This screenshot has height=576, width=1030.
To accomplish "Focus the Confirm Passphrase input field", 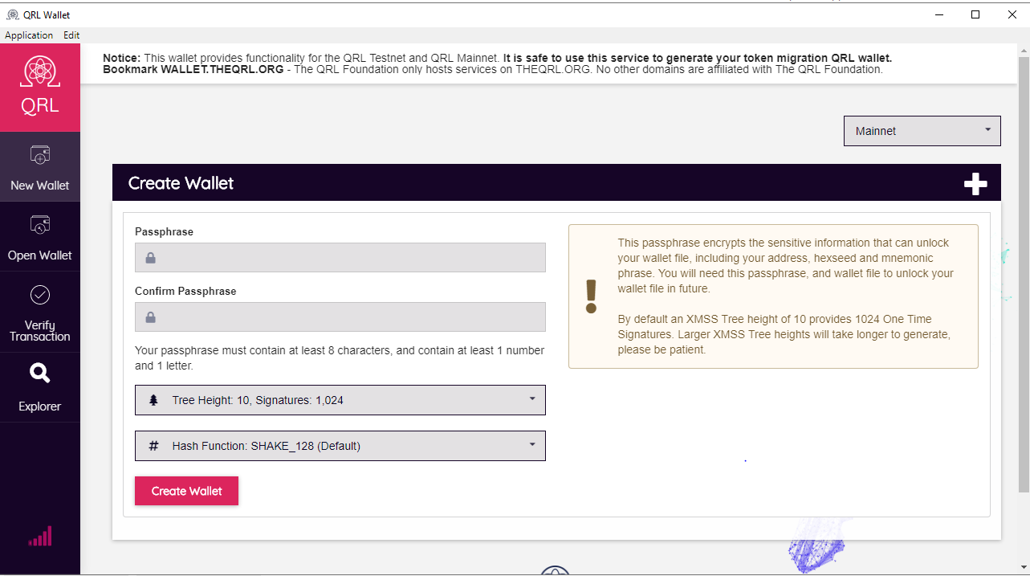I will [x=340, y=317].
